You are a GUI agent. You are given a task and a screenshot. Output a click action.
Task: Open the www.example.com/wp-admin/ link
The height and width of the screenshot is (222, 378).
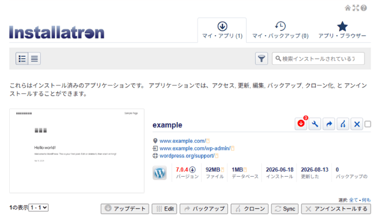click(195, 148)
